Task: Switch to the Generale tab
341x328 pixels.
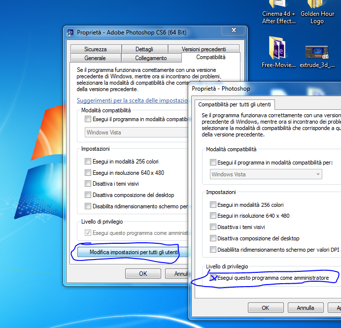Action: tap(95, 58)
